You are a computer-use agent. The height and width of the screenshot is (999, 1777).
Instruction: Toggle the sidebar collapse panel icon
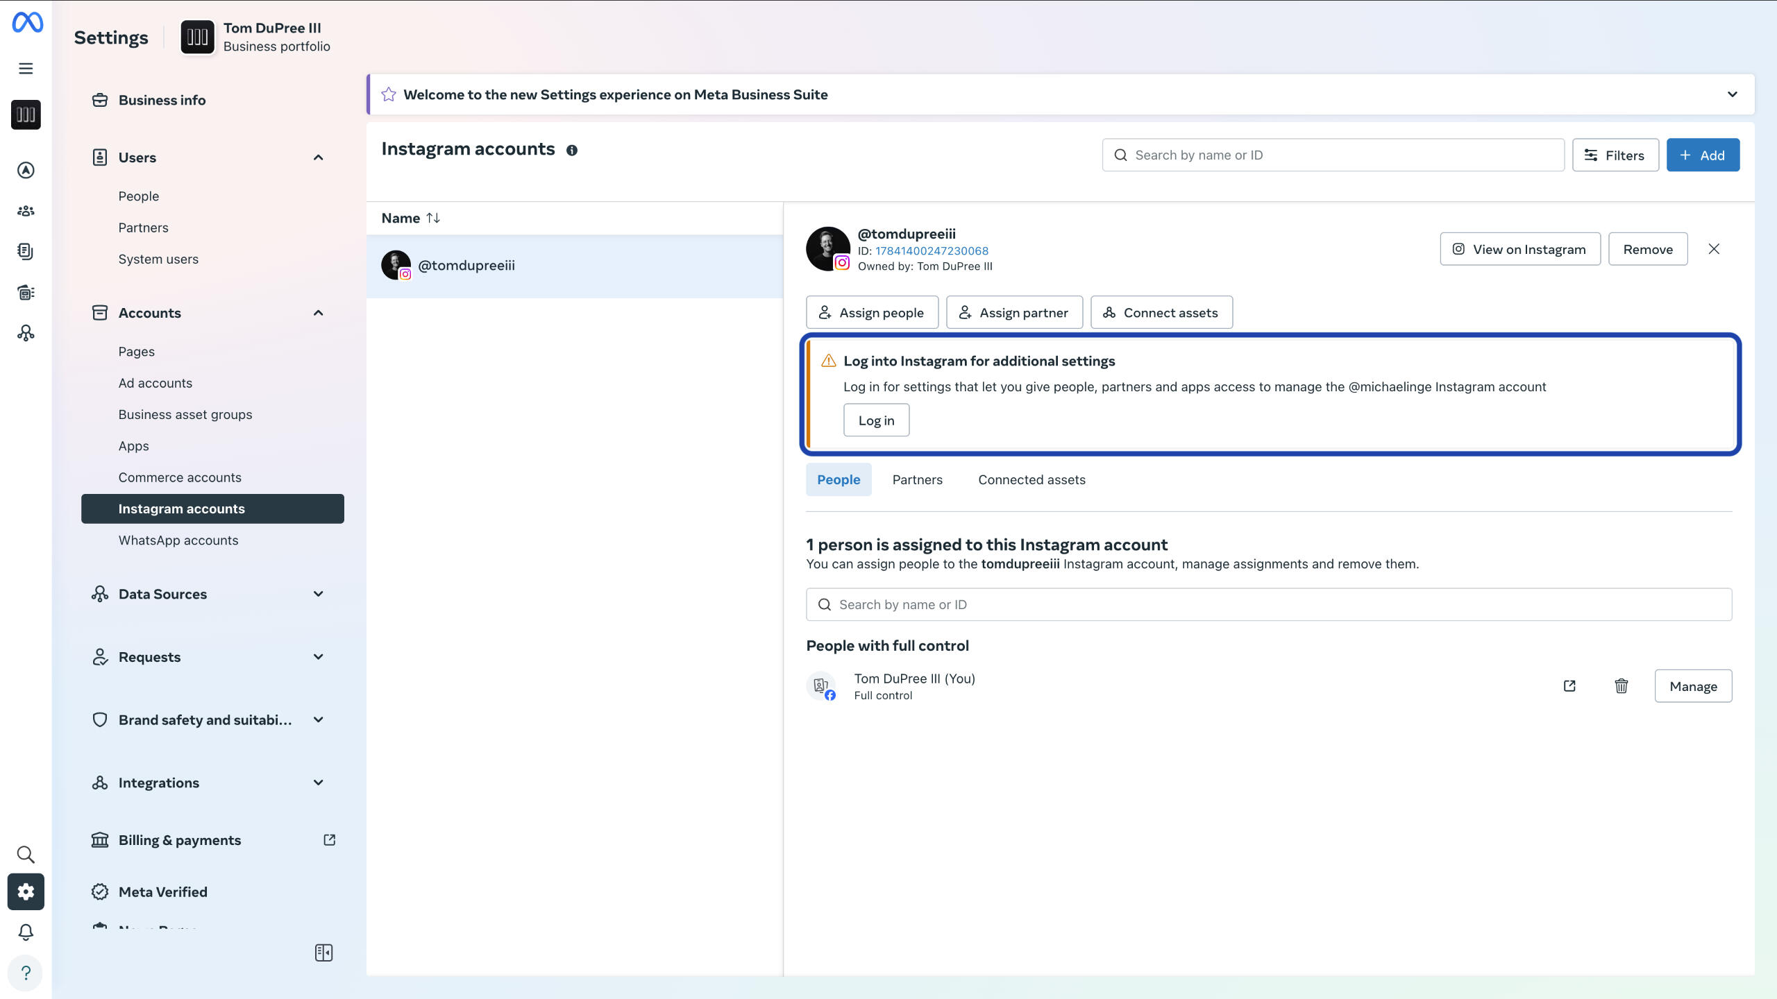click(x=323, y=953)
